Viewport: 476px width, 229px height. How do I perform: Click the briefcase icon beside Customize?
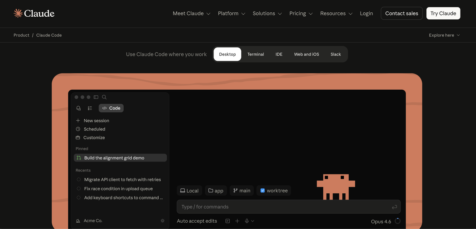tap(78, 137)
